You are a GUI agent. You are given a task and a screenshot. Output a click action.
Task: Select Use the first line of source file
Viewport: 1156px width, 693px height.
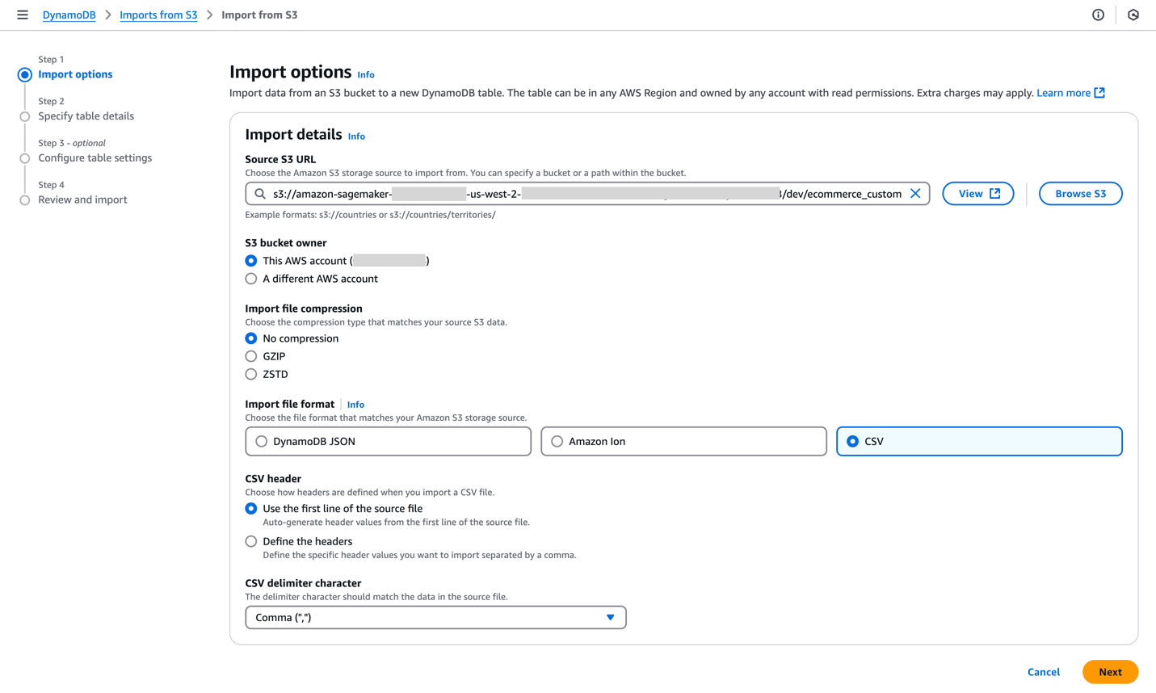click(x=251, y=509)
